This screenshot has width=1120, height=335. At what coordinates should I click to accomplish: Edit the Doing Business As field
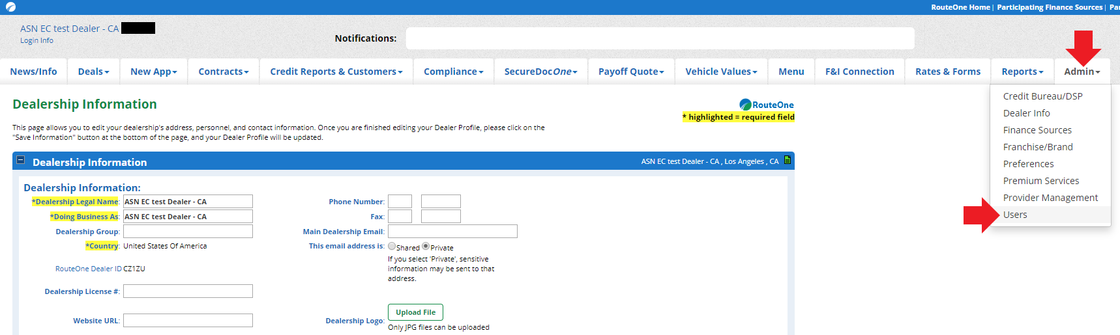pos(188,217)
